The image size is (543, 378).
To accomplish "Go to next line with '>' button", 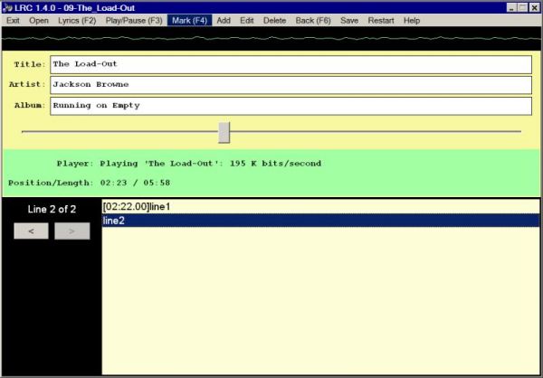I will (x=72, y=231).
